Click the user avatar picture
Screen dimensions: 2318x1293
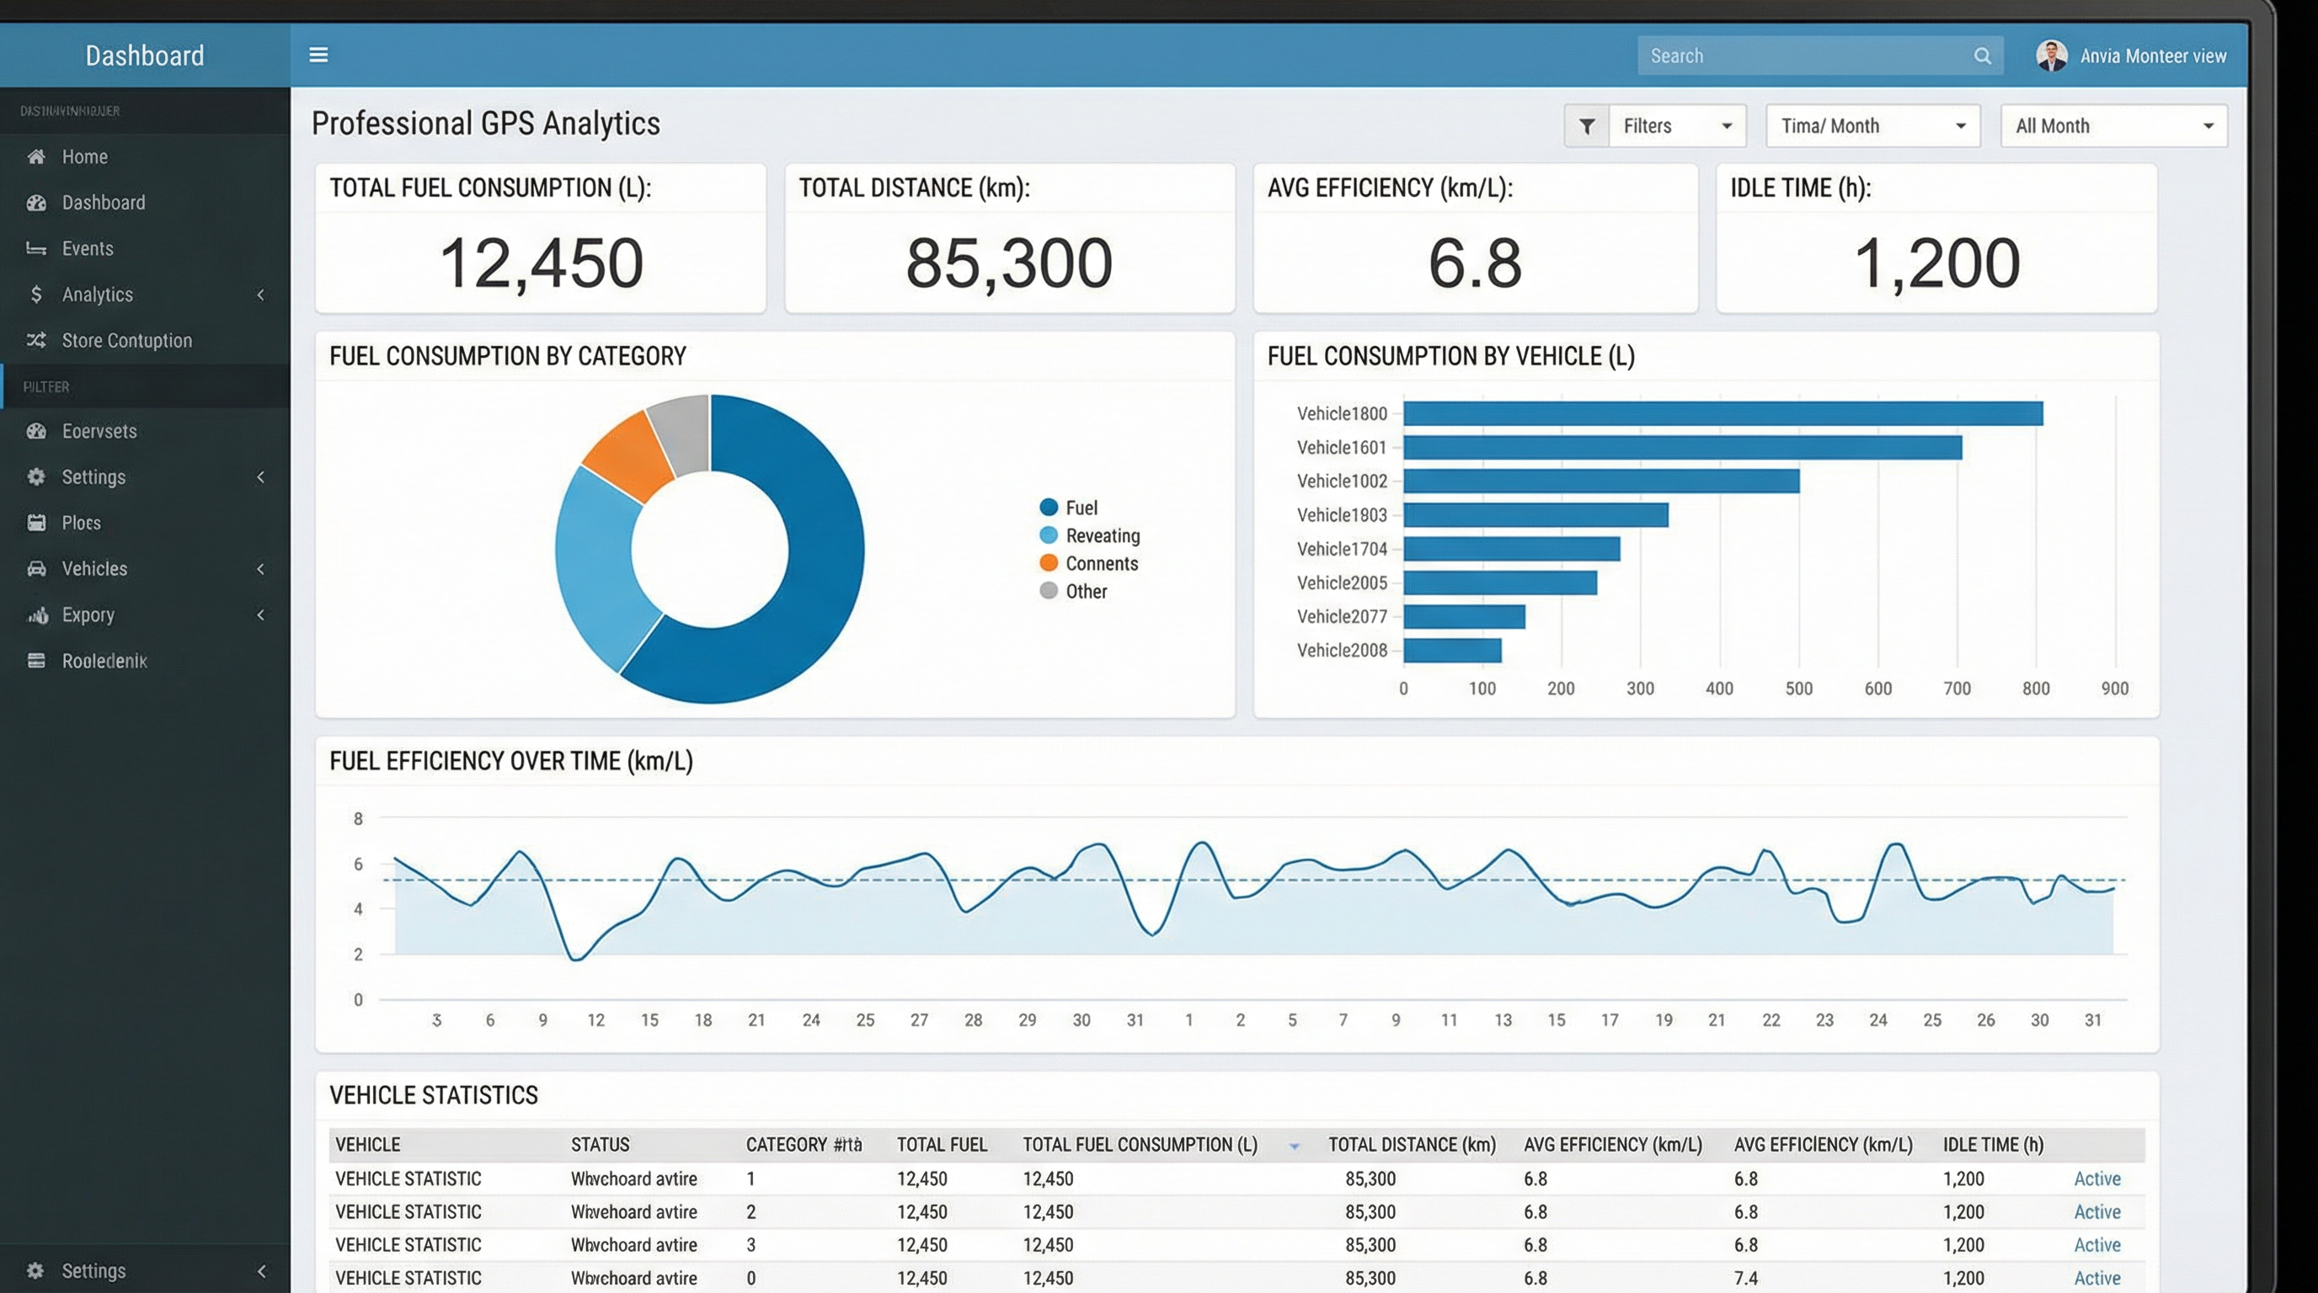pyautogui.click(x=2051, y=56)
